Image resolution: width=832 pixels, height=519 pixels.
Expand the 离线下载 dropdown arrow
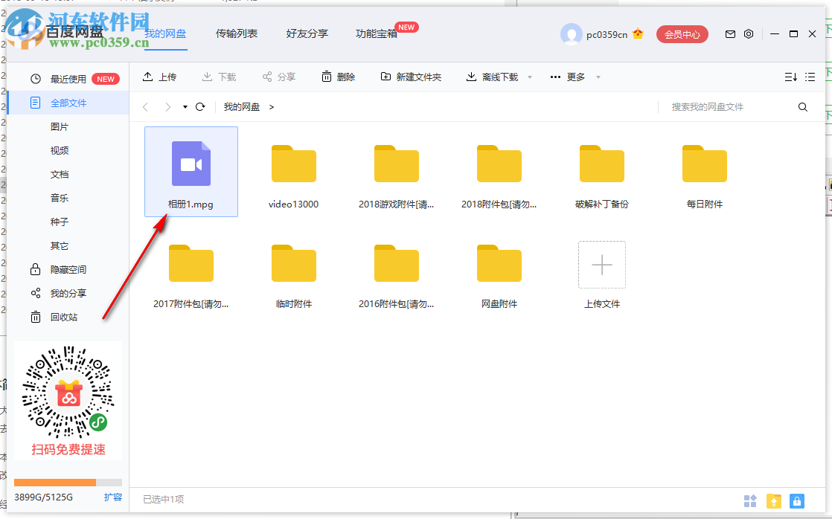[529, 77]
